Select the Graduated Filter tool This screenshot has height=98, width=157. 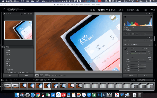pyautogui.click(x=137, y=34)
